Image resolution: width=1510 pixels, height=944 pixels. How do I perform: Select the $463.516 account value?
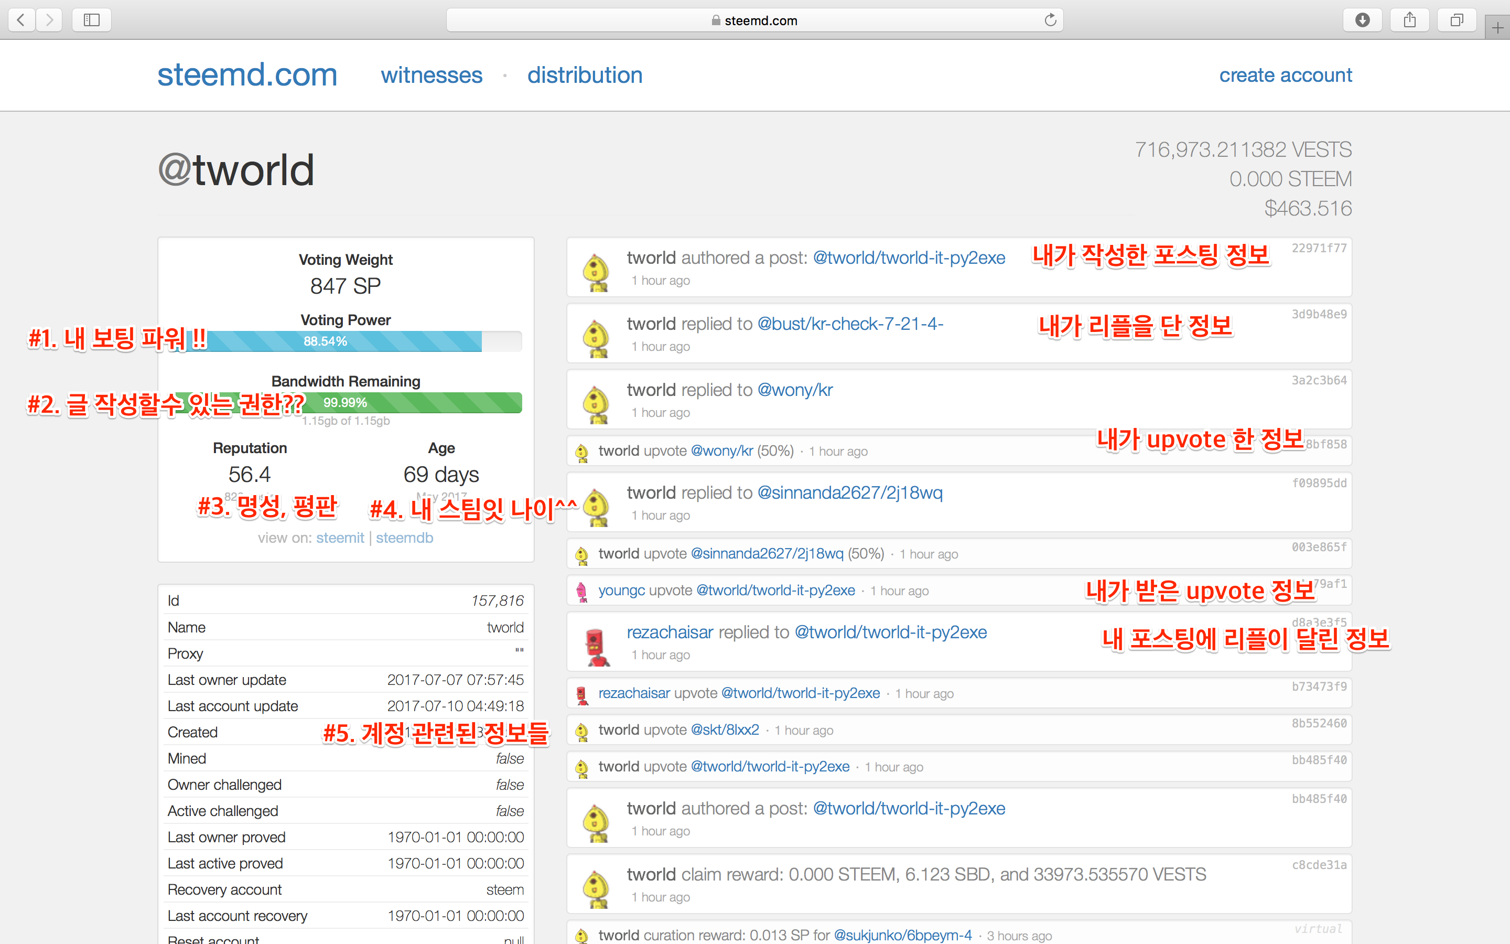click(1308, 209)
